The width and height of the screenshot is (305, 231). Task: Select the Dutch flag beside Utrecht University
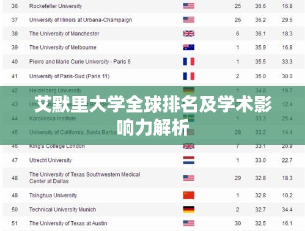click(188, 160)
